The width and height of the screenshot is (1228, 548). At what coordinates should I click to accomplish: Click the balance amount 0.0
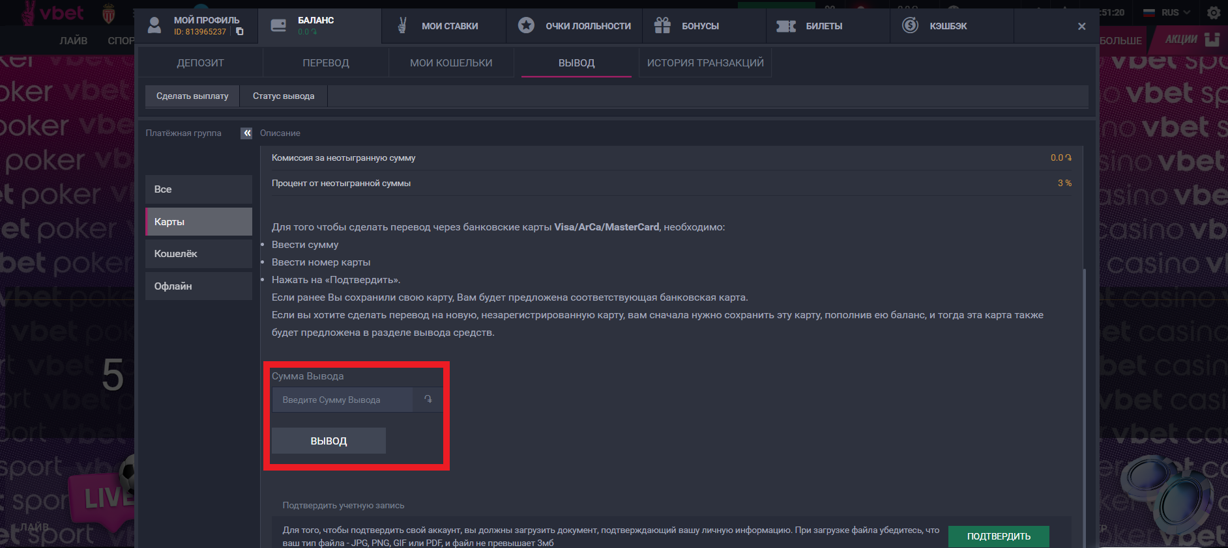click(307, 31)
